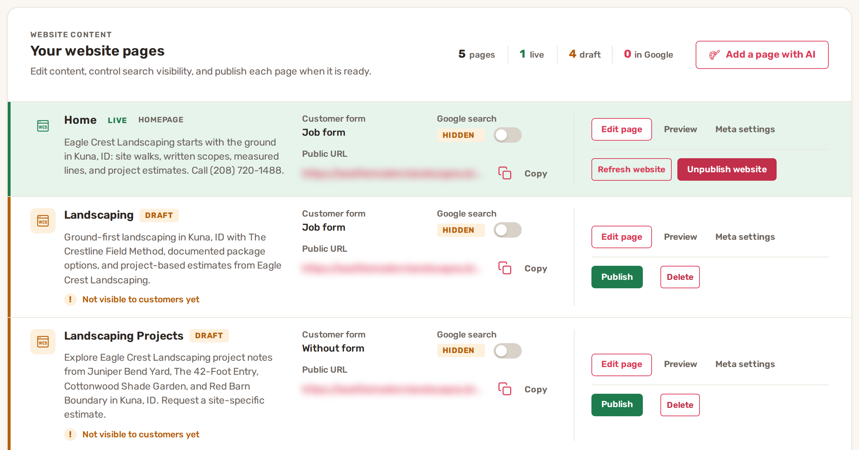Publish the Landscaping page
The image size is (859, 450).
click(x=617, y=277)
